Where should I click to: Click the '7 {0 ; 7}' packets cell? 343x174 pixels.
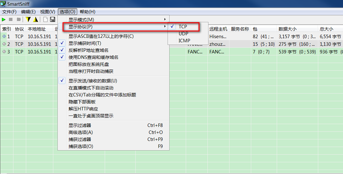264,52
